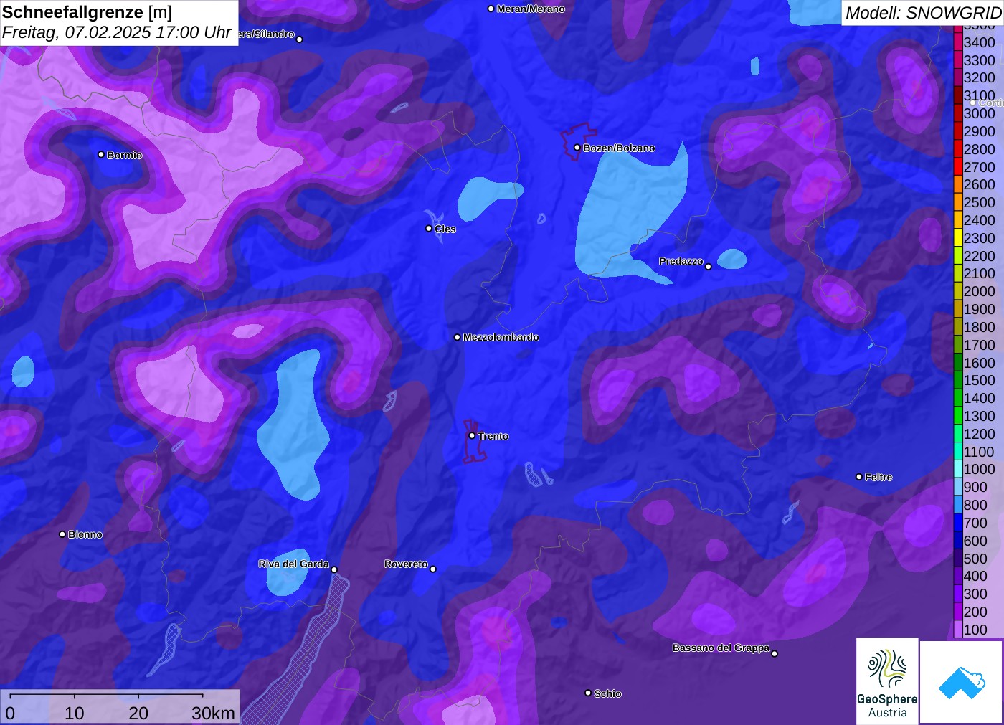
Task: Click the 500 legend value
Action: click(976, 559)
